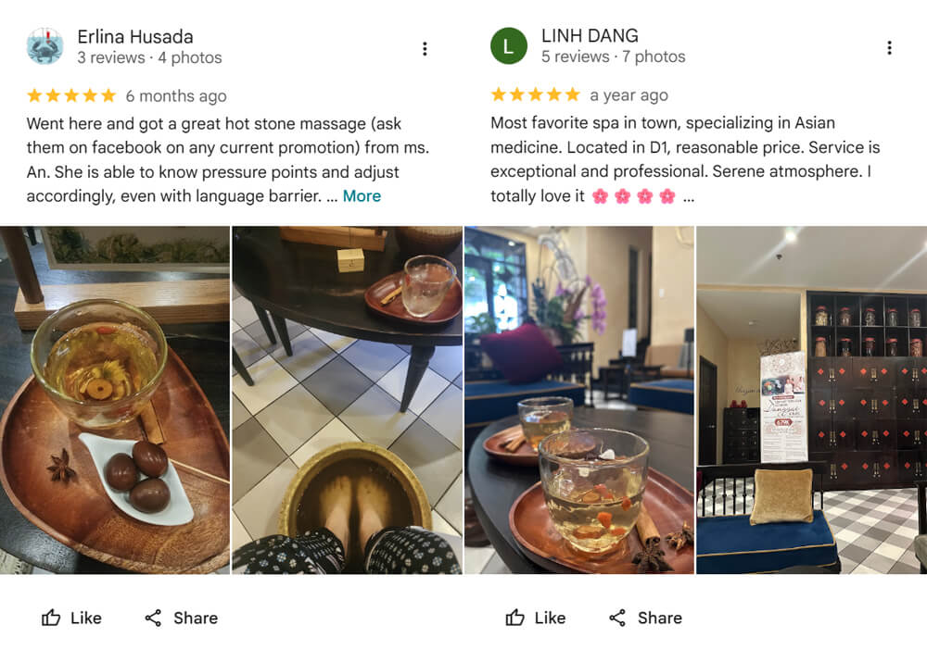The width and height of the screenshot is (927, 662).
Task: Click share icon under LINH DANG's review
Action: click(617, 618)
